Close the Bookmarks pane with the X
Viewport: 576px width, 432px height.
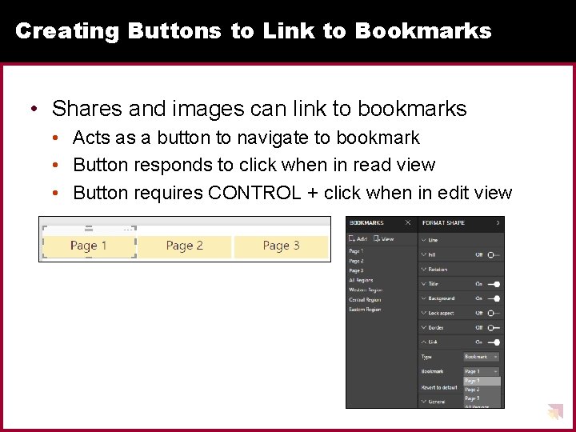[408, 222]
